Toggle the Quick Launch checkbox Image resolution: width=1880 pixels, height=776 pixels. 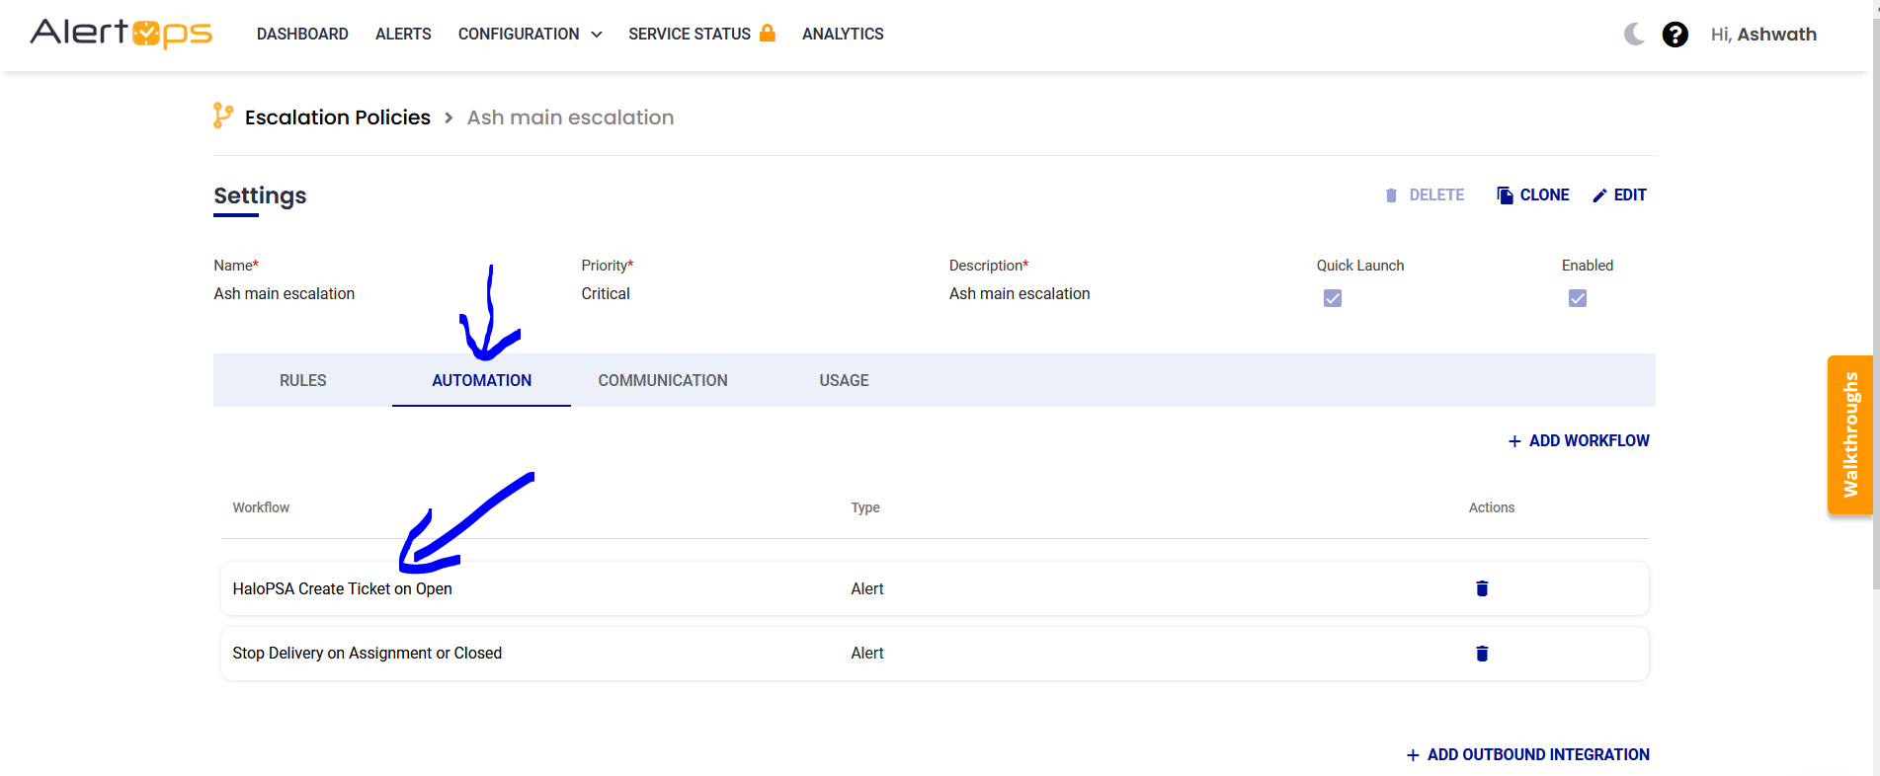point(1332,298)
